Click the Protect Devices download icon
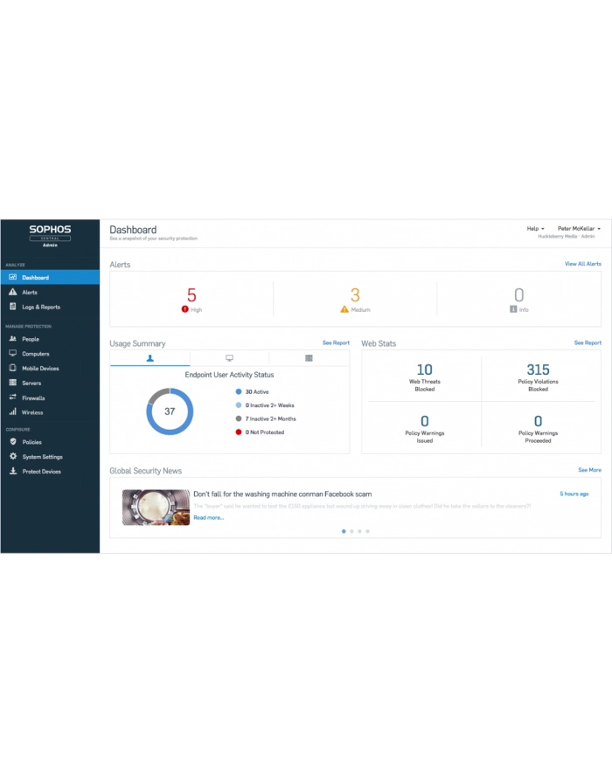Viewport: 612px width, 774px height. 13,471
